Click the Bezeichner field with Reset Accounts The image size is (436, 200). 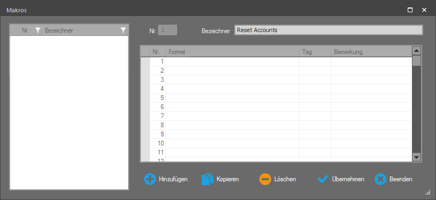point(328,30)
